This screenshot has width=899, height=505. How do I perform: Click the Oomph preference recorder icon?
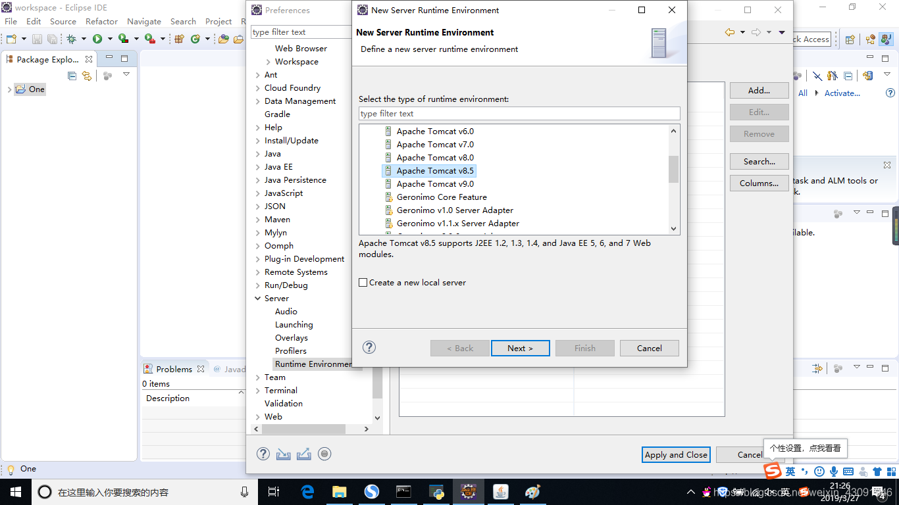pos(324,454)
